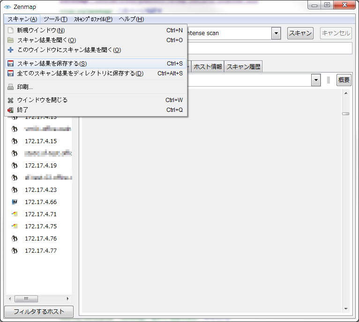
Task: Click the printer icon for 印刷
Action: click(10, 87)
